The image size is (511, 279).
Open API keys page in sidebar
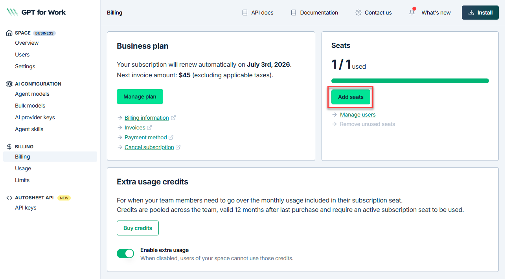point(26,208)
